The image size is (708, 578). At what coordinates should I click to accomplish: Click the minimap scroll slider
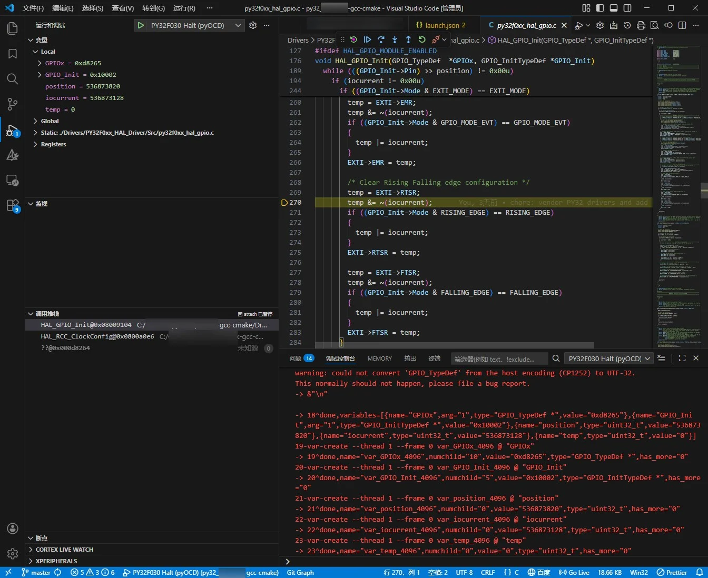tap(704, 190)
